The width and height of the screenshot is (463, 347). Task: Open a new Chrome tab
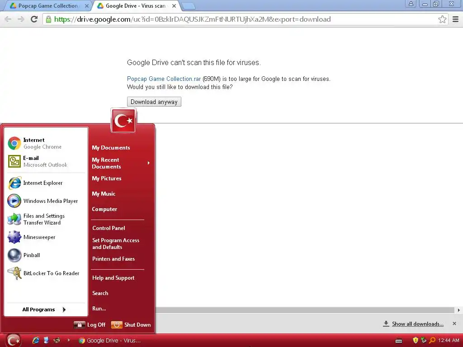coord(188,6)
